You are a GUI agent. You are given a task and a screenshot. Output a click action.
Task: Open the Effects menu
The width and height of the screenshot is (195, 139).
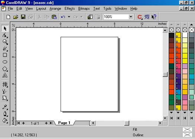70,9
